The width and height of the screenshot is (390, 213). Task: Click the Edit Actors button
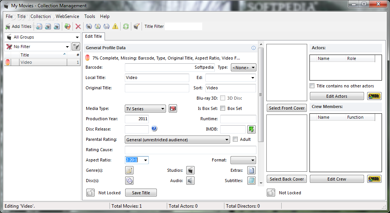337,96
